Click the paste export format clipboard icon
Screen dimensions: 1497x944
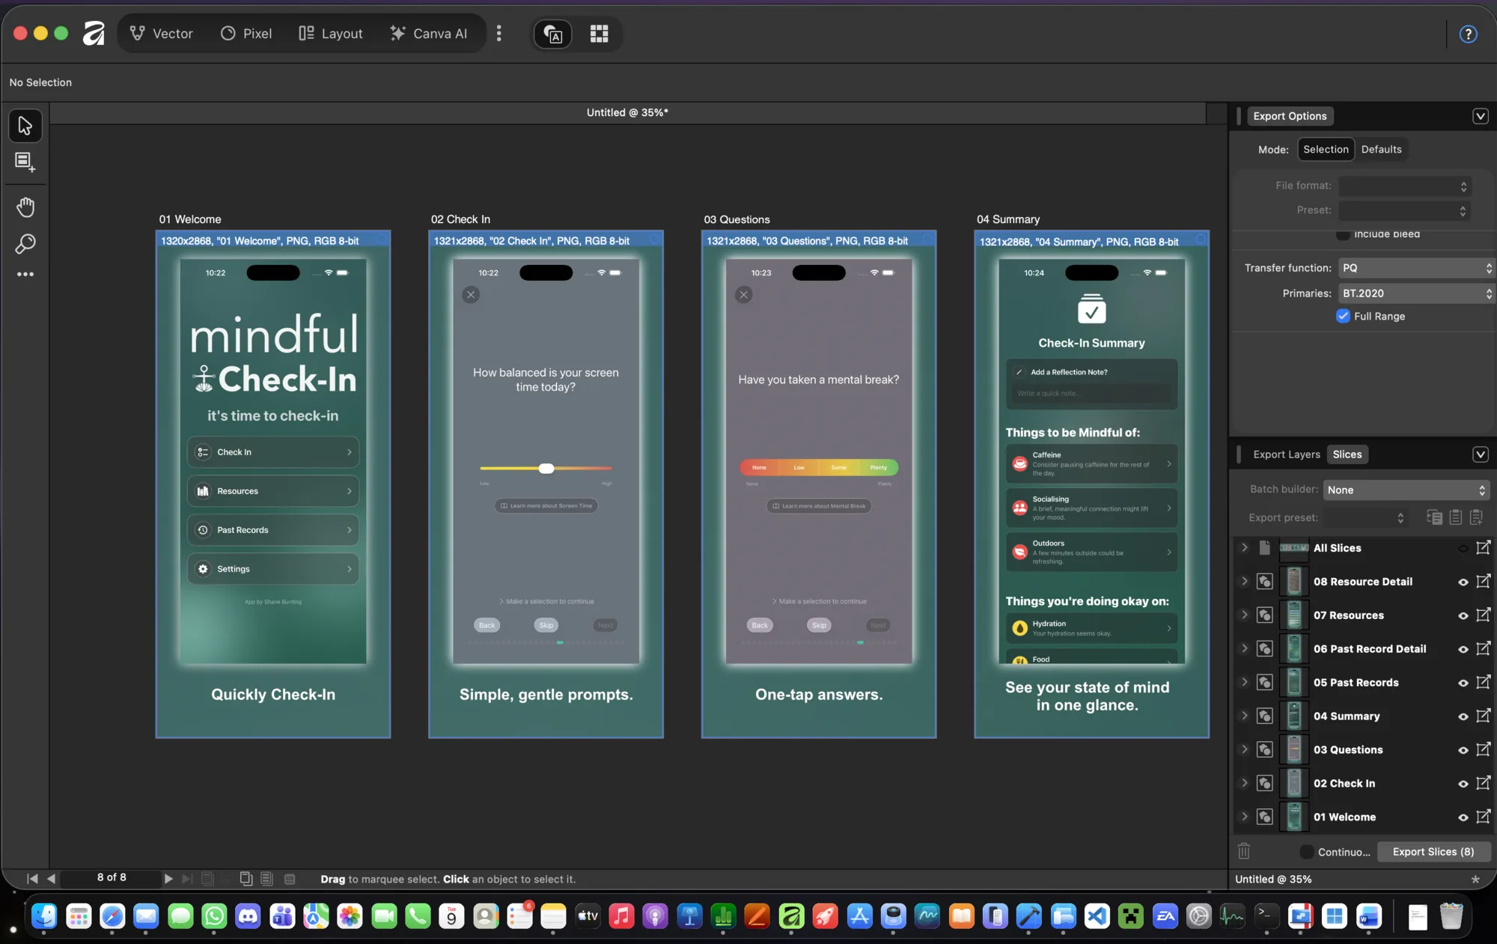coord(1456,517)
